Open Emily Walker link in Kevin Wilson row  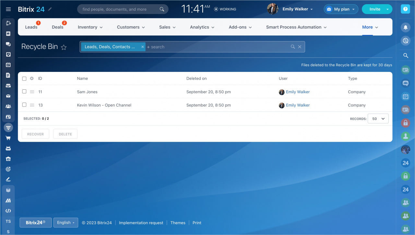click(298, 105)
